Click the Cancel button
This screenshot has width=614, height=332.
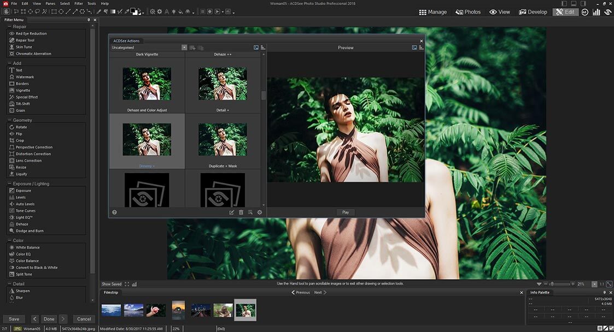(x=84, y=318)
